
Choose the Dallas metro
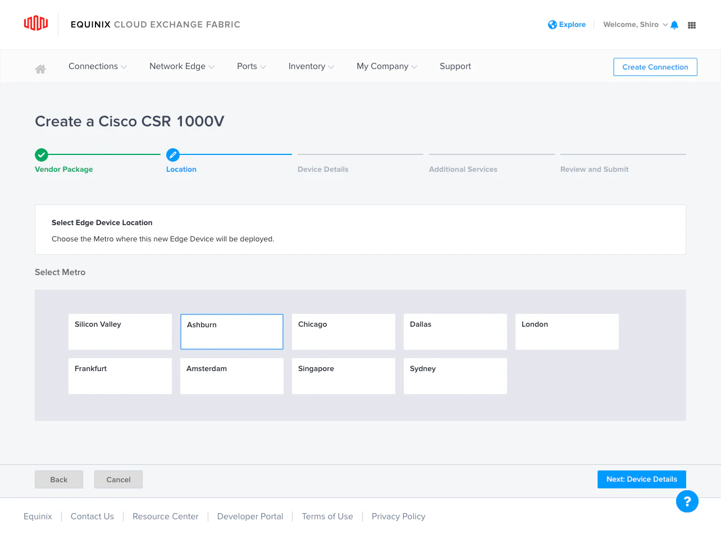455,332
